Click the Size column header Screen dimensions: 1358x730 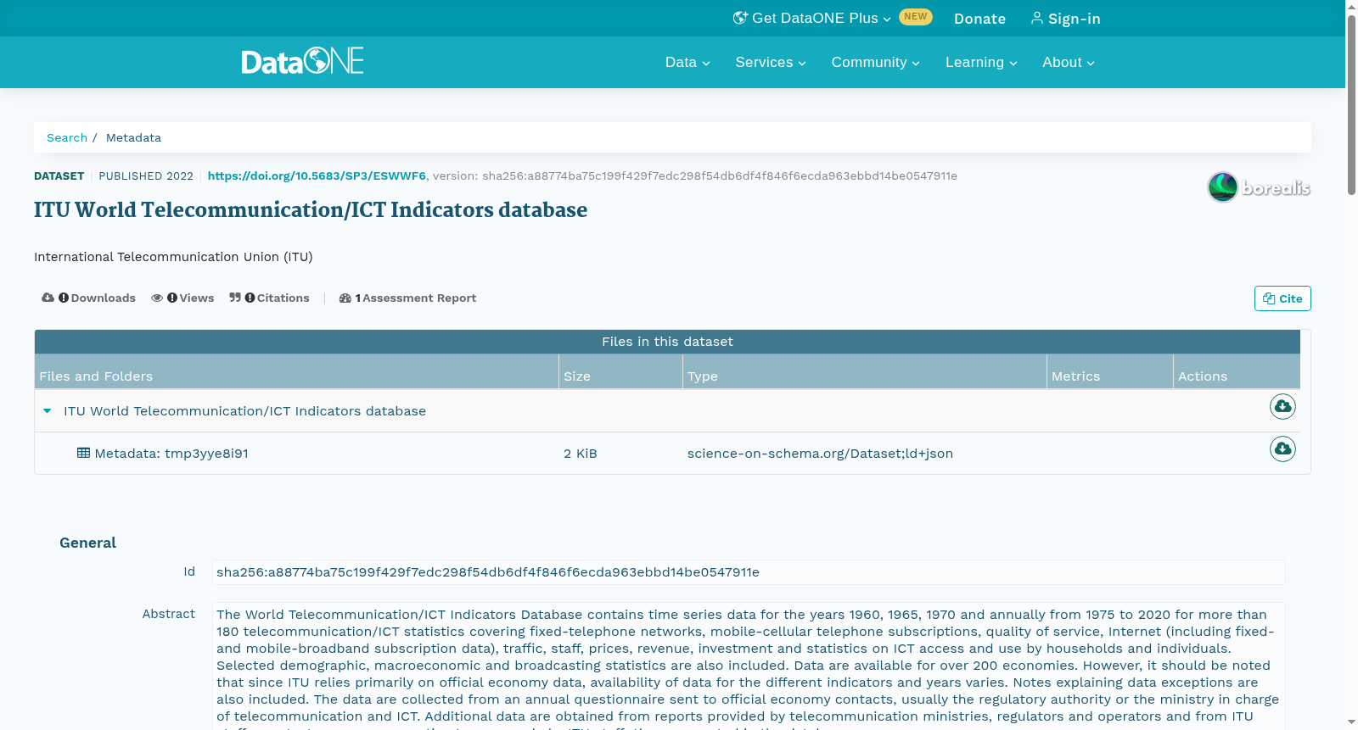620,372
